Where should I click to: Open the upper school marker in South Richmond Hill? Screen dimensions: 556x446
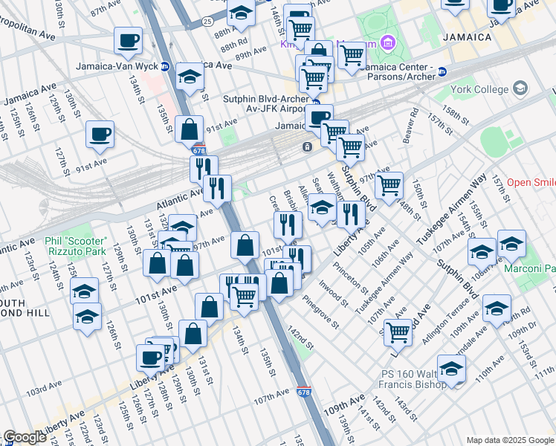pos(85,292)
